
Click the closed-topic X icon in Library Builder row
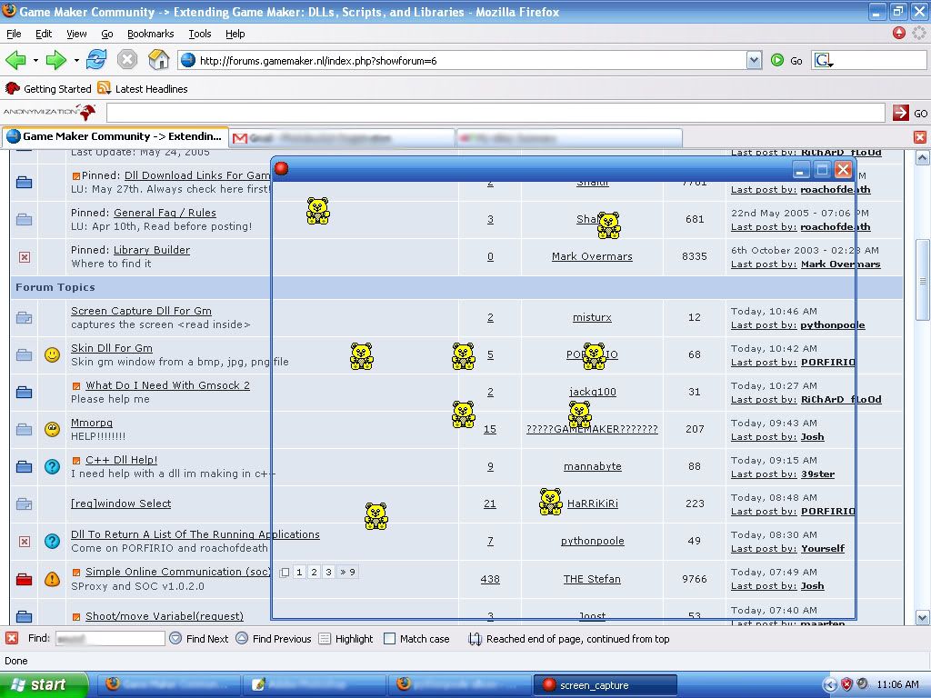[x=25, y=257]
